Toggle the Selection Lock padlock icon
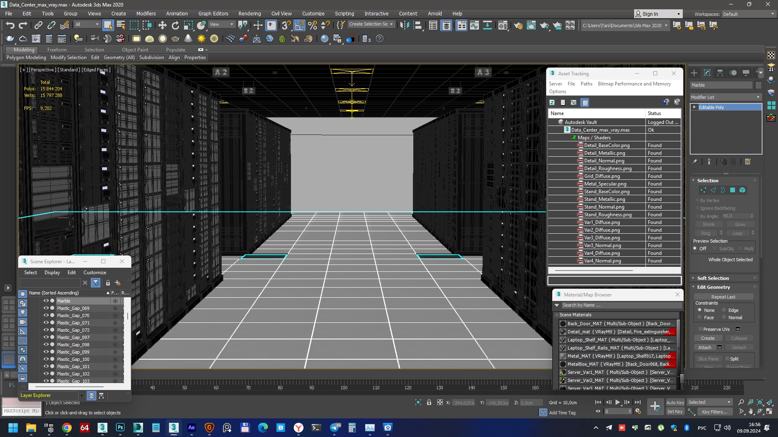 tap(429, 402)
